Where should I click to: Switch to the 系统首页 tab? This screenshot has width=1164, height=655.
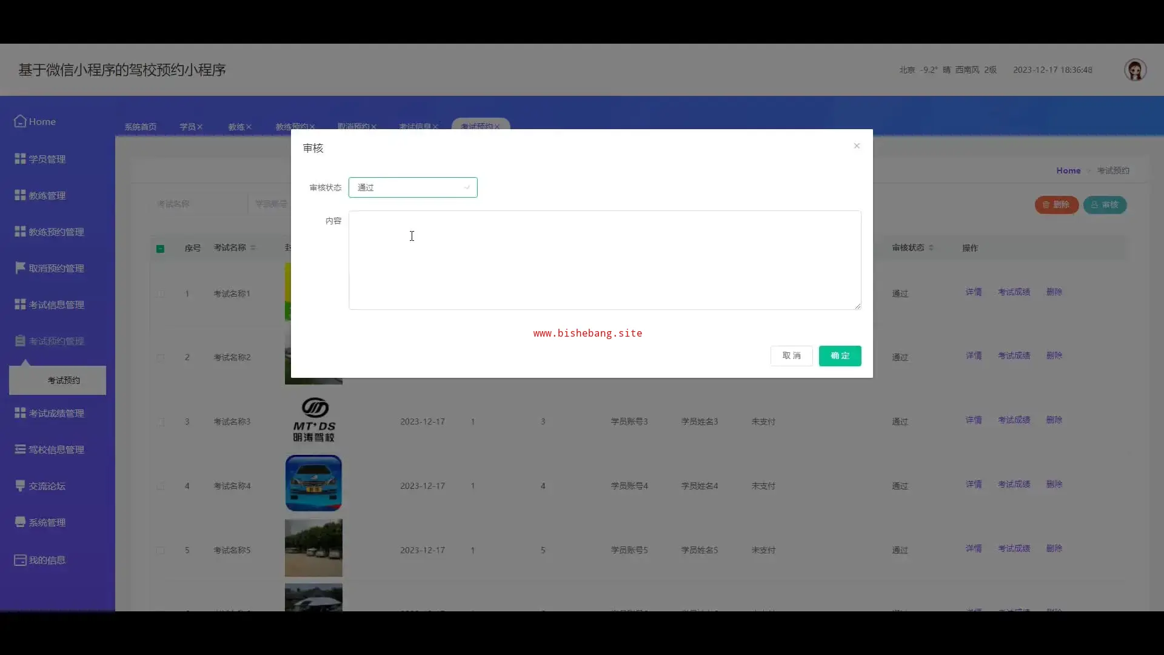(x=141, y=127)
